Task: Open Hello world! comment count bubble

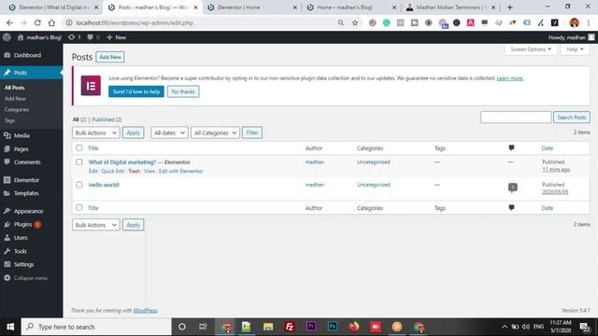Action: [513, 187]
